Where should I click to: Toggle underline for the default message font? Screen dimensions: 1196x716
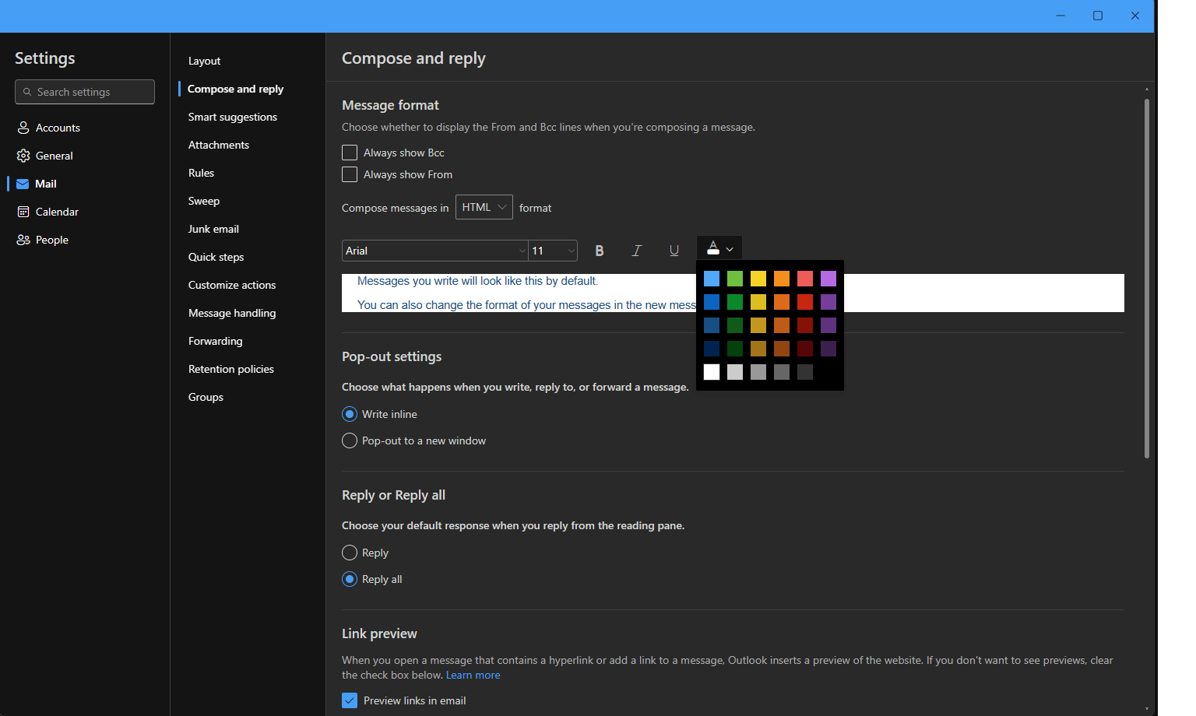point(674,250)
